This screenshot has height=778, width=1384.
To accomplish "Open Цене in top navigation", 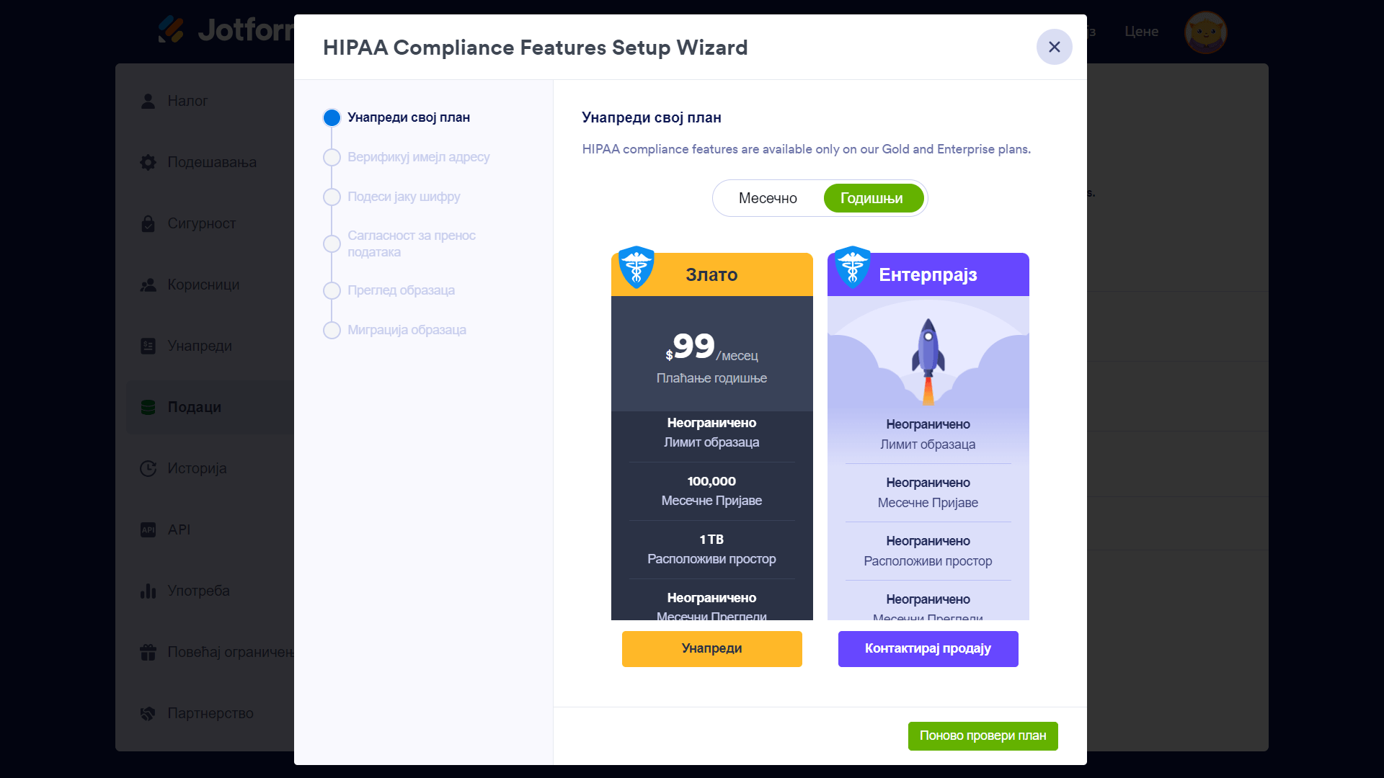I will 1141,32.
